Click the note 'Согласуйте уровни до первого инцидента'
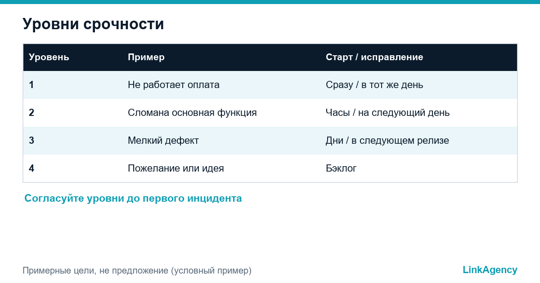540x283 pixels. tap(133, 198)
